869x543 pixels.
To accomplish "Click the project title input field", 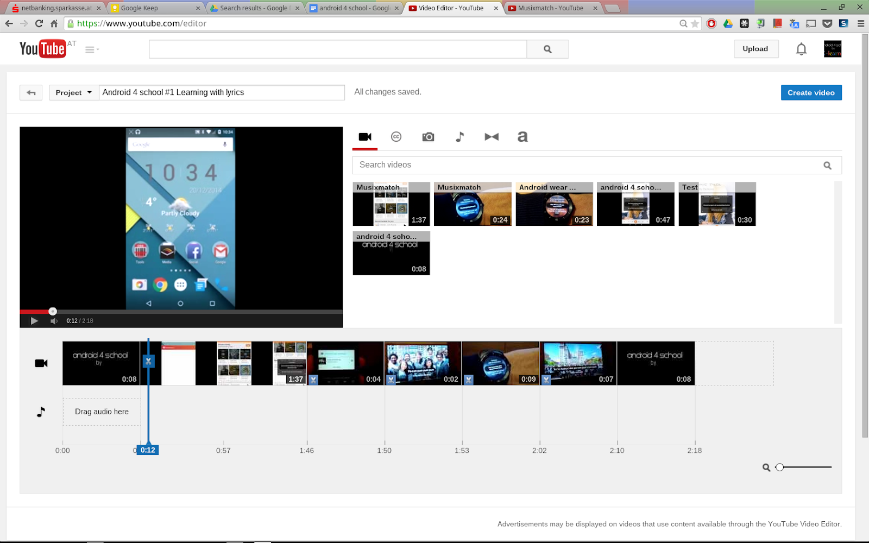I will click(x=222, y=92).
